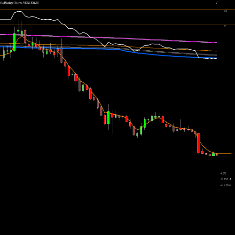Click the last green candle at chart bottom right

click(213, 155)
